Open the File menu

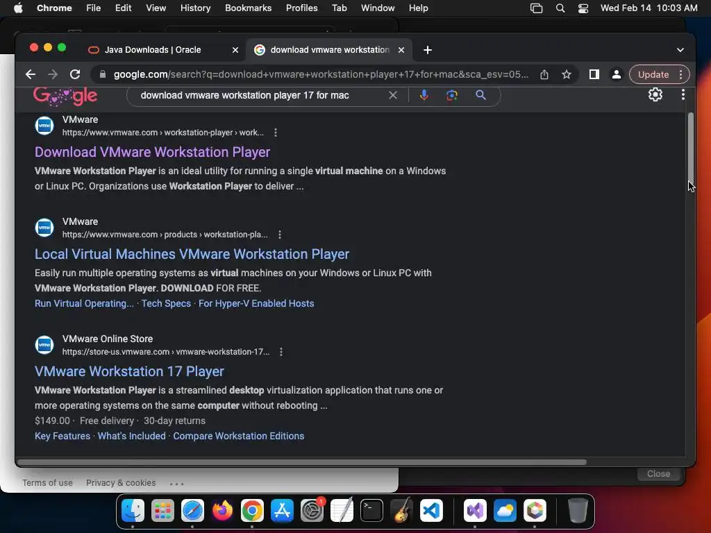tap(94, 8)
